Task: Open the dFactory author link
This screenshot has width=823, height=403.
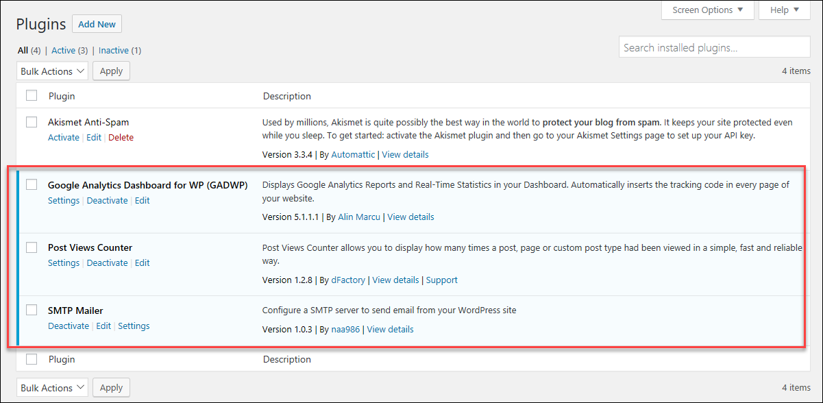Action: 348,280
